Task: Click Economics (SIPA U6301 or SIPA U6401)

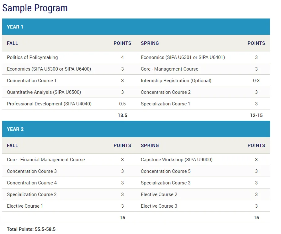Action: point(183,57)
